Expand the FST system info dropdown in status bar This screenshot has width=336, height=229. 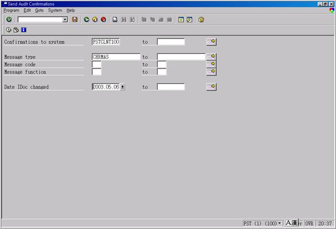[x=279, y=223]
